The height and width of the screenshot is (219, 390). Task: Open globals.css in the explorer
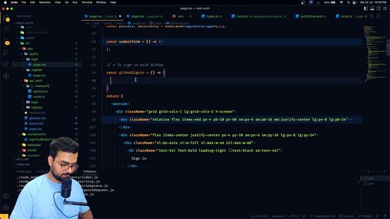click(x=37, y=118)
